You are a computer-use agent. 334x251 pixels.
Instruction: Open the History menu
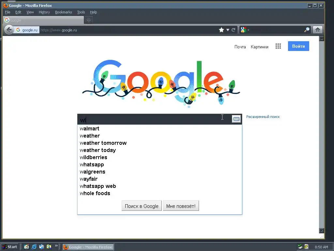44,12
